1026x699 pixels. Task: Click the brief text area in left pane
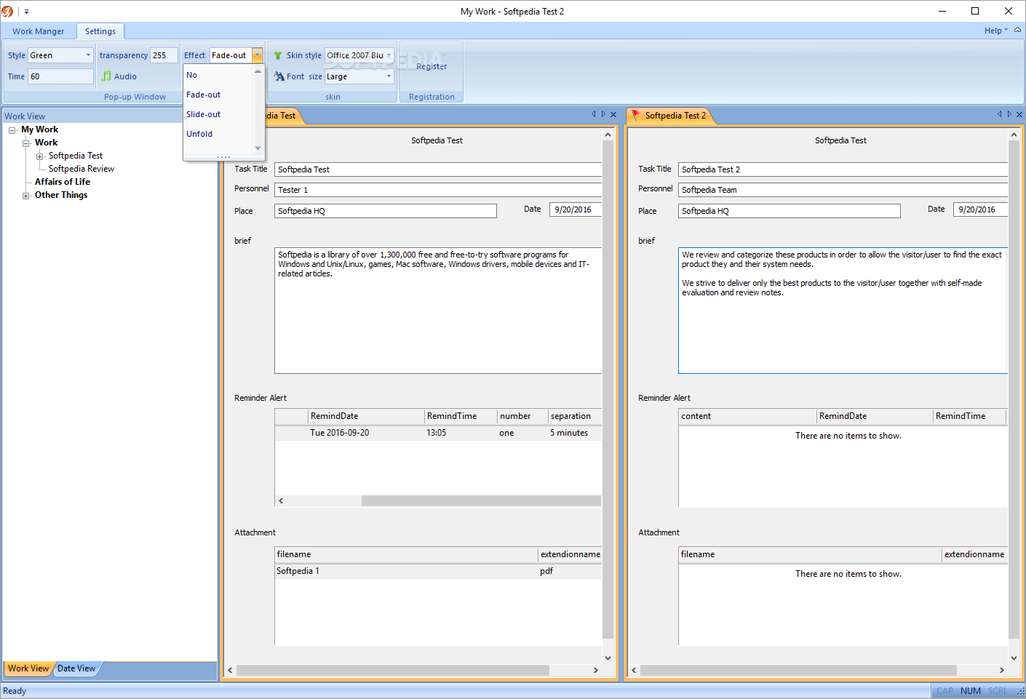coord(438,311)
